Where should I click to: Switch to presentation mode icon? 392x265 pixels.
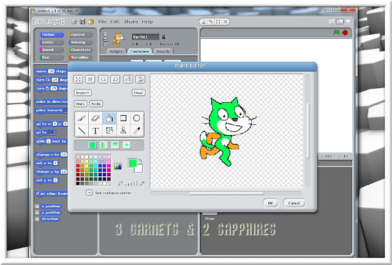click(x=348, y=22)
